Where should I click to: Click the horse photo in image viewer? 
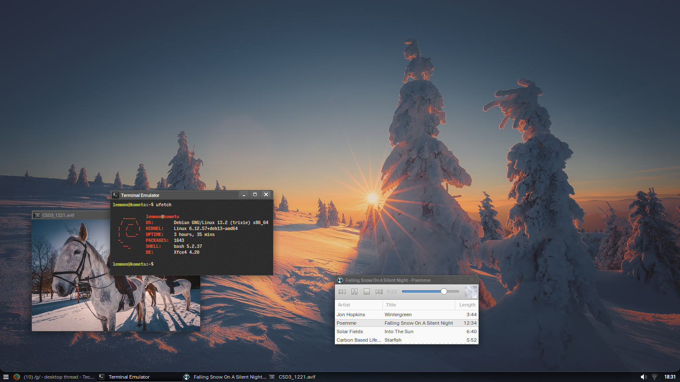click(x=116, y=275)
